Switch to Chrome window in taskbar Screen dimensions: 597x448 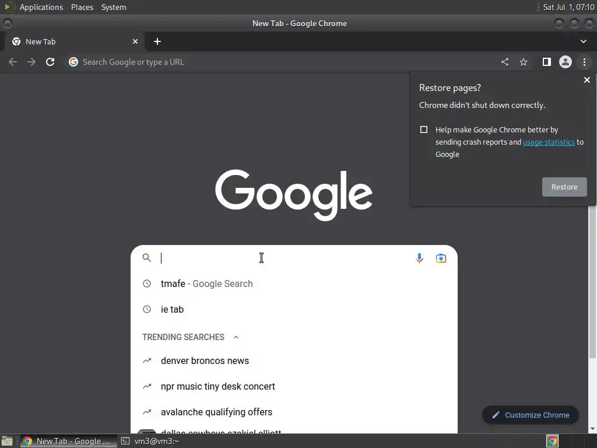[68, 441]
